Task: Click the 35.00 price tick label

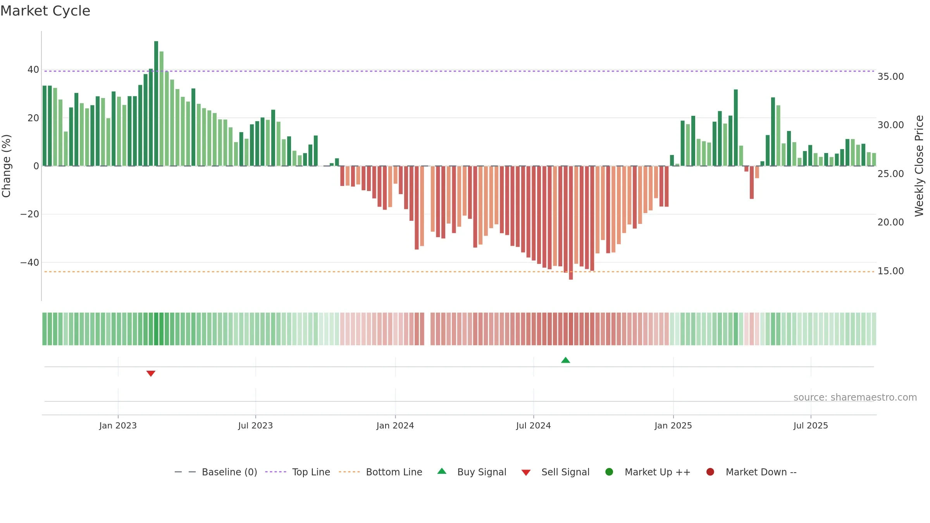Action: click(891, 76)
